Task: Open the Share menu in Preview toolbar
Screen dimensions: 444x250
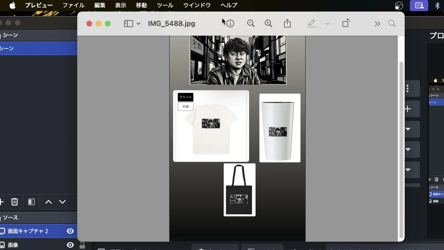Action: click(x=287, y=23)
